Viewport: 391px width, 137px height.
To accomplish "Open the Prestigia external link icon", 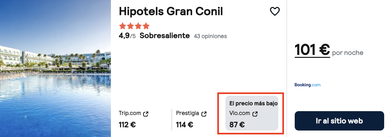I will point(204,114).
